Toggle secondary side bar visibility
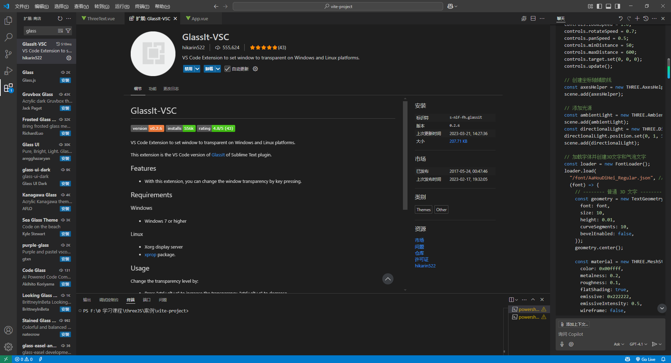The height and width of the screenshot is (363, 671). pos(618,6)
